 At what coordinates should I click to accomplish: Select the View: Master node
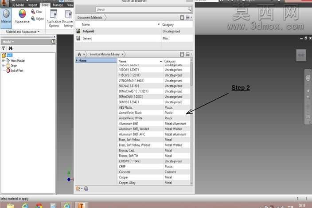(16, 60)
